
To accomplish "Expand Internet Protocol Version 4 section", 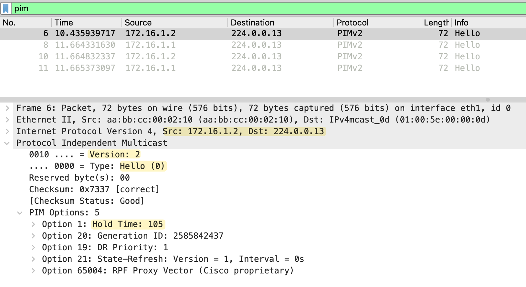I will click(7, 131).
